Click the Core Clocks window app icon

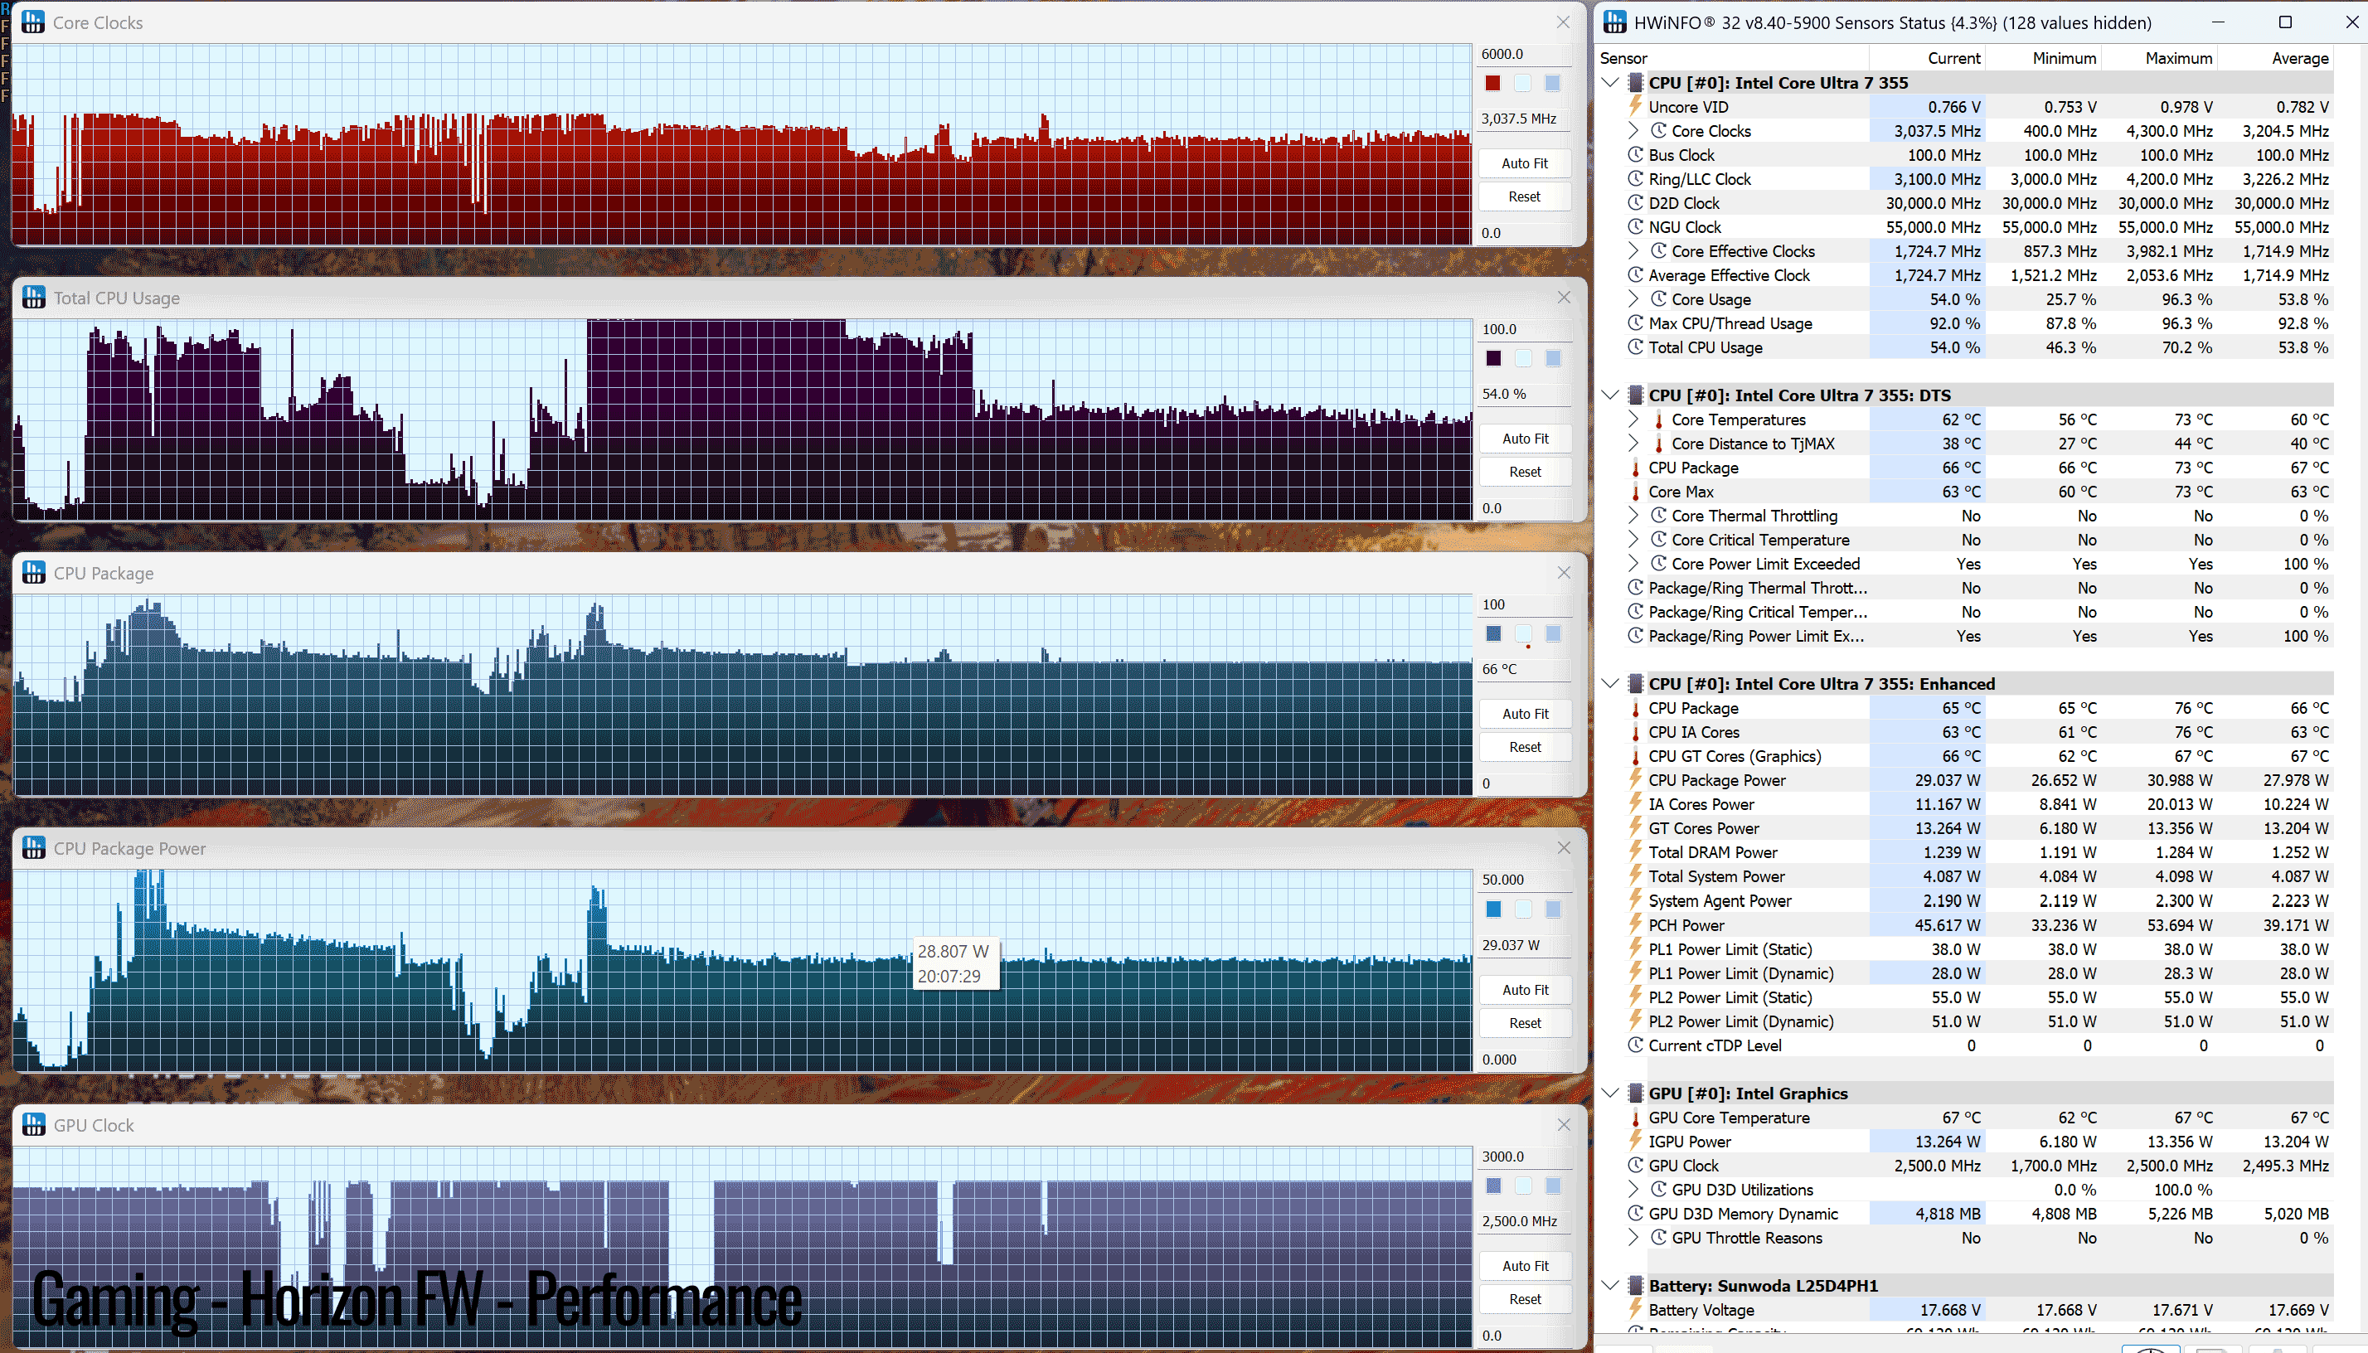(33, 22)
